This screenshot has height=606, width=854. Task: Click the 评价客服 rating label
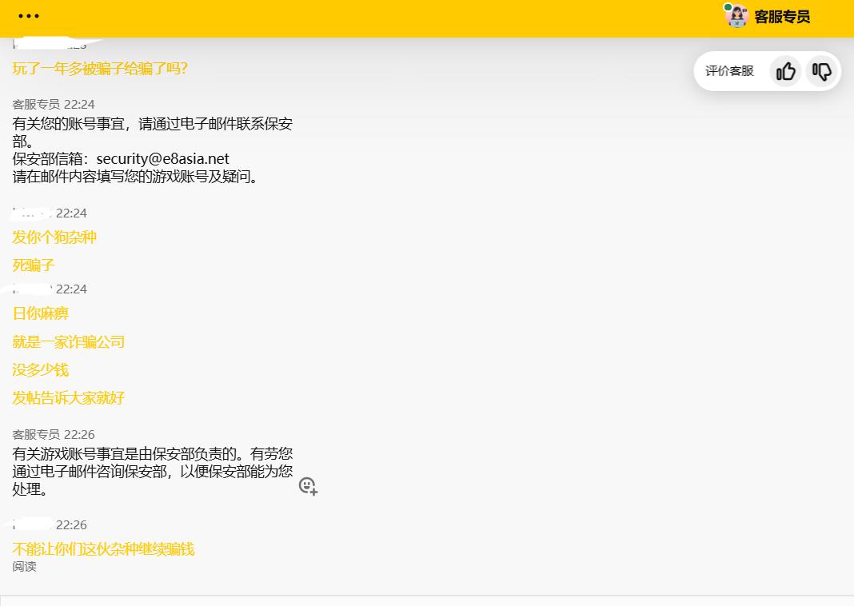click(x=729, y=70)
